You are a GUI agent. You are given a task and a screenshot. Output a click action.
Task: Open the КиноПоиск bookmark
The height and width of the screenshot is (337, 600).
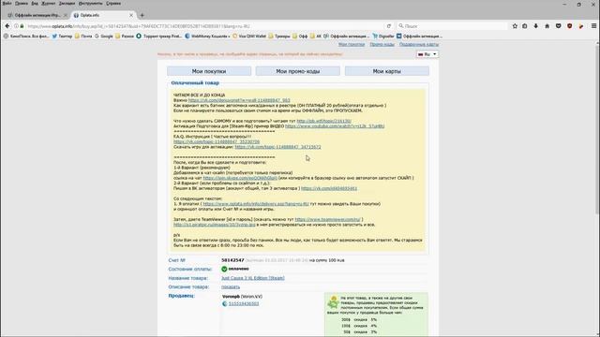(x=26, y=37)
